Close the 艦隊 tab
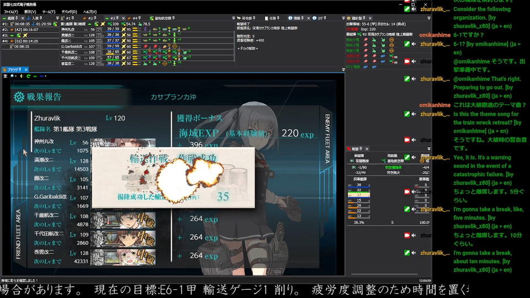This screenshot has height=298, width=530. (x=23, y=18)
